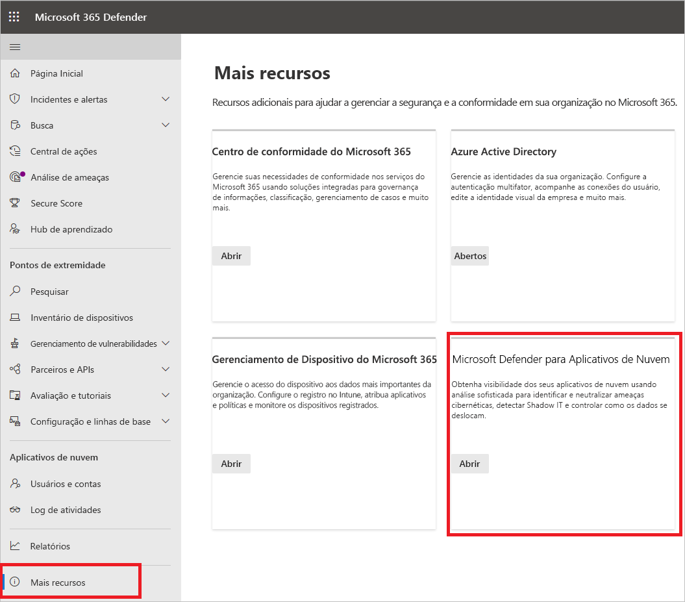
Task: Expand the Busca chevron
Action: 166,125
